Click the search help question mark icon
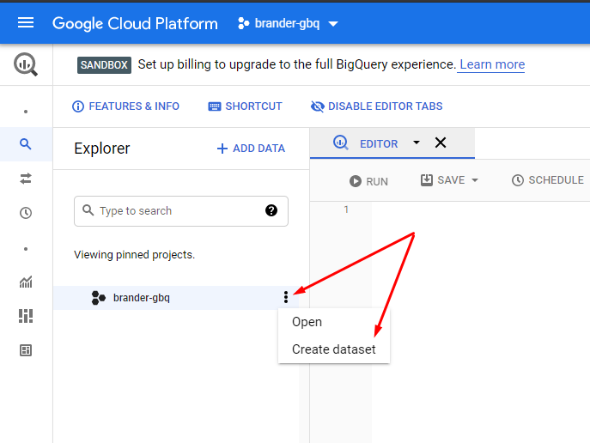Viewport: 590px width, 443px height. [x=271, y=210]
